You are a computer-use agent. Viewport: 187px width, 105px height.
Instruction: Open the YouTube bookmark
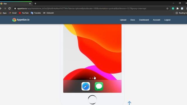24,13
